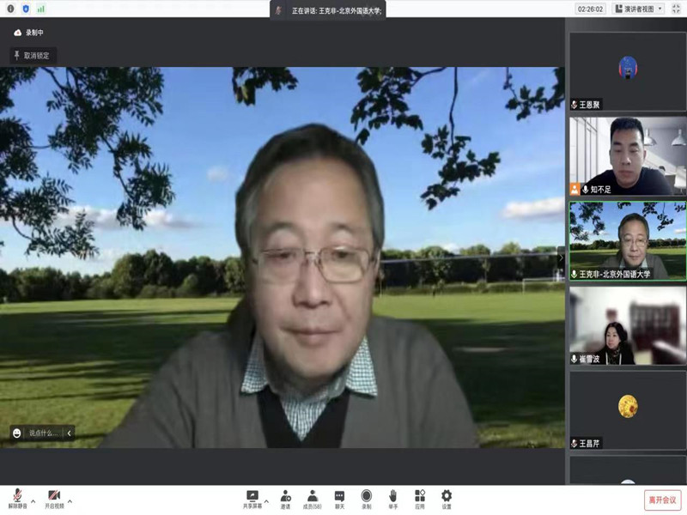Viewport: 687px width, 515px height.
Task: Open the 应用 apps icon
Action: [419, 498]
